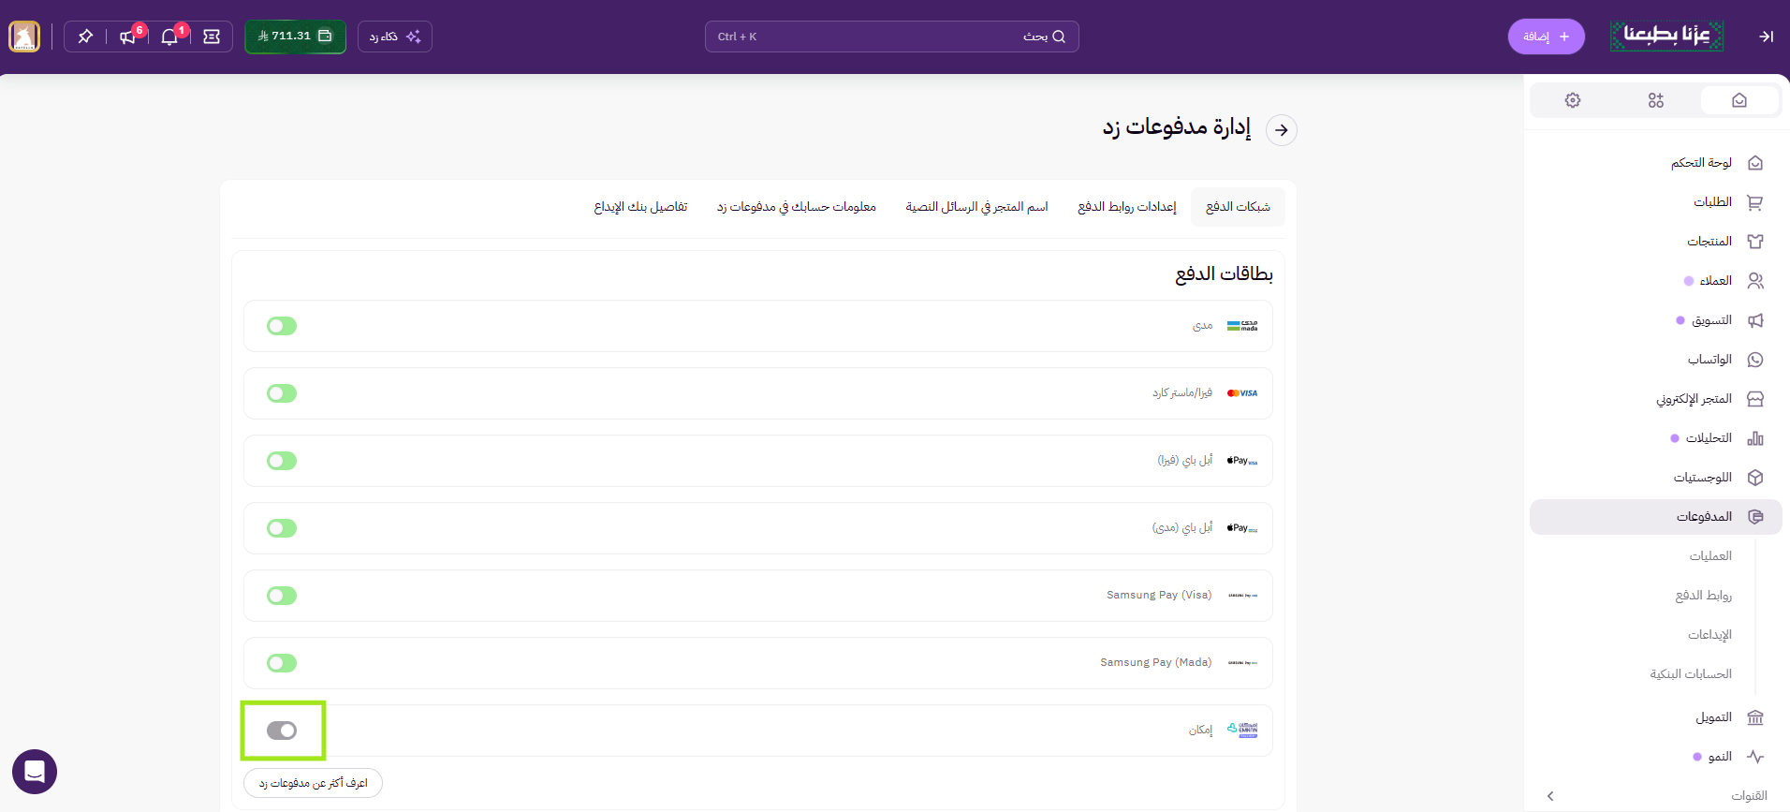
Task: Click the التمويل bank icon
Action: 1755,717
